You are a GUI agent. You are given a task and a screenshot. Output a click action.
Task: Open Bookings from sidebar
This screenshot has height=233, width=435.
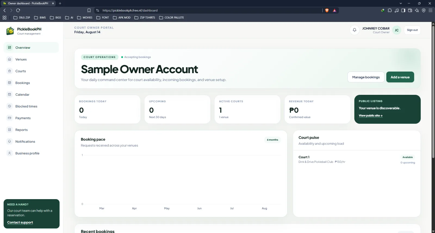click(x=31, y=83)
